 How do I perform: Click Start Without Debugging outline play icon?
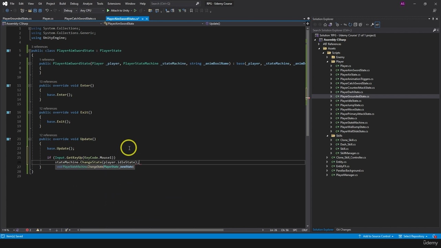[135, 10]
